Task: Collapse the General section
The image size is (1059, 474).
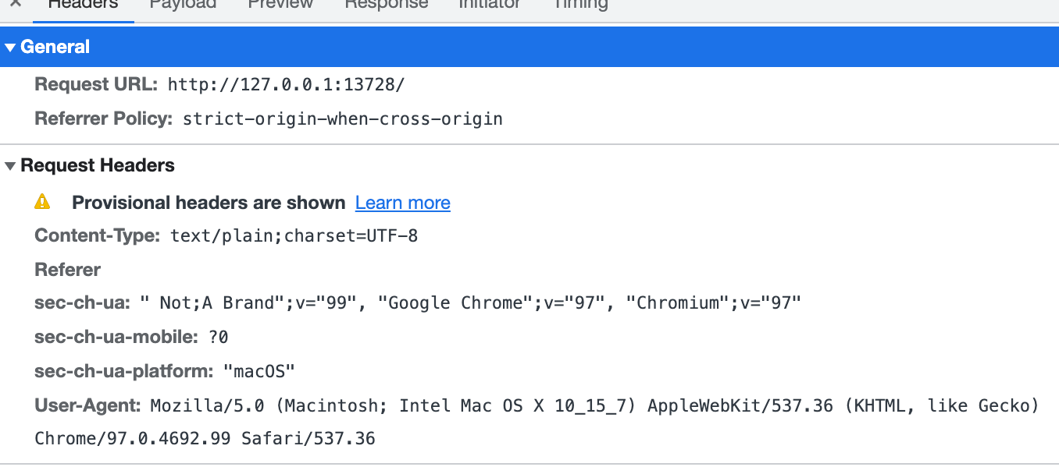Action: click(x=10, y=48)
